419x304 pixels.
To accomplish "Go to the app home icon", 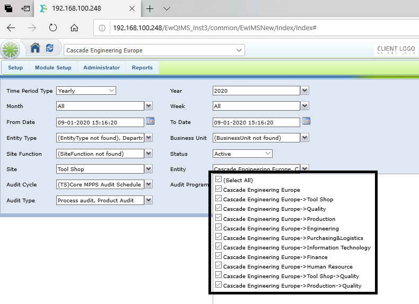I will click(36, 48).
